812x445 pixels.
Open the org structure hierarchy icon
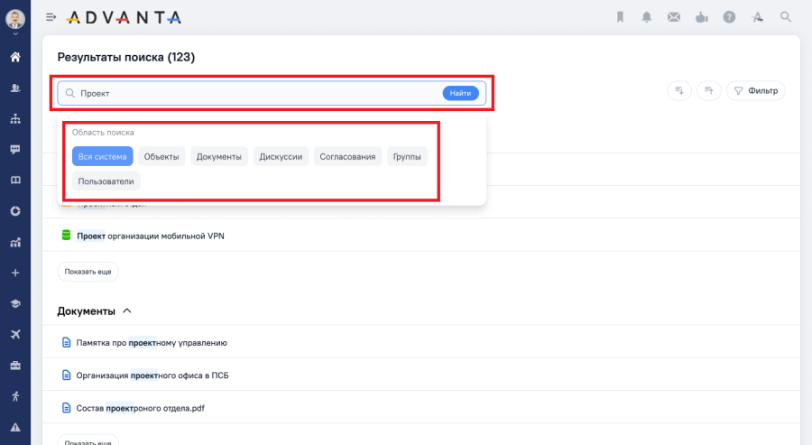click(15, 118)
